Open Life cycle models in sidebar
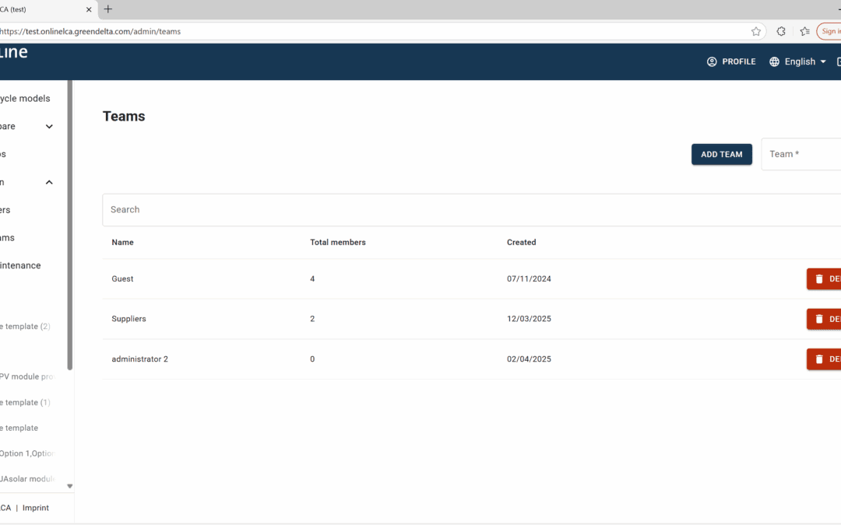Screen dimensions: 841x525 click(x=25, y=99)
